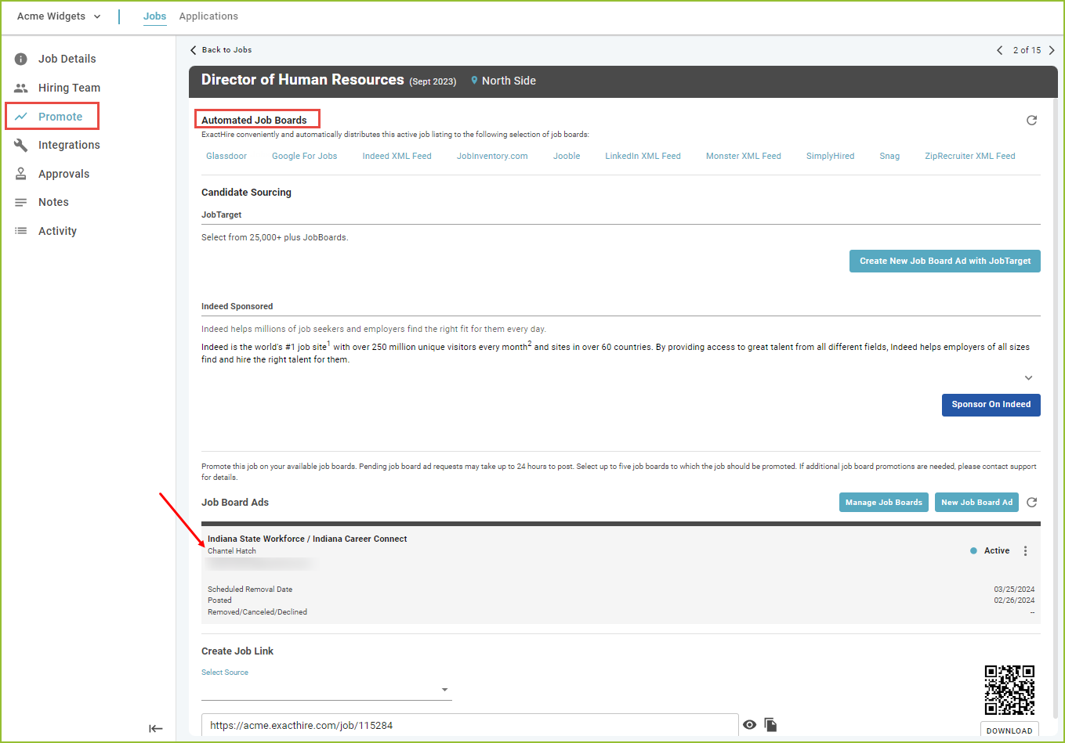Viewport: 1065px width, 743px height.
Task: Open Monster XML Feed link
Action: 743,156
